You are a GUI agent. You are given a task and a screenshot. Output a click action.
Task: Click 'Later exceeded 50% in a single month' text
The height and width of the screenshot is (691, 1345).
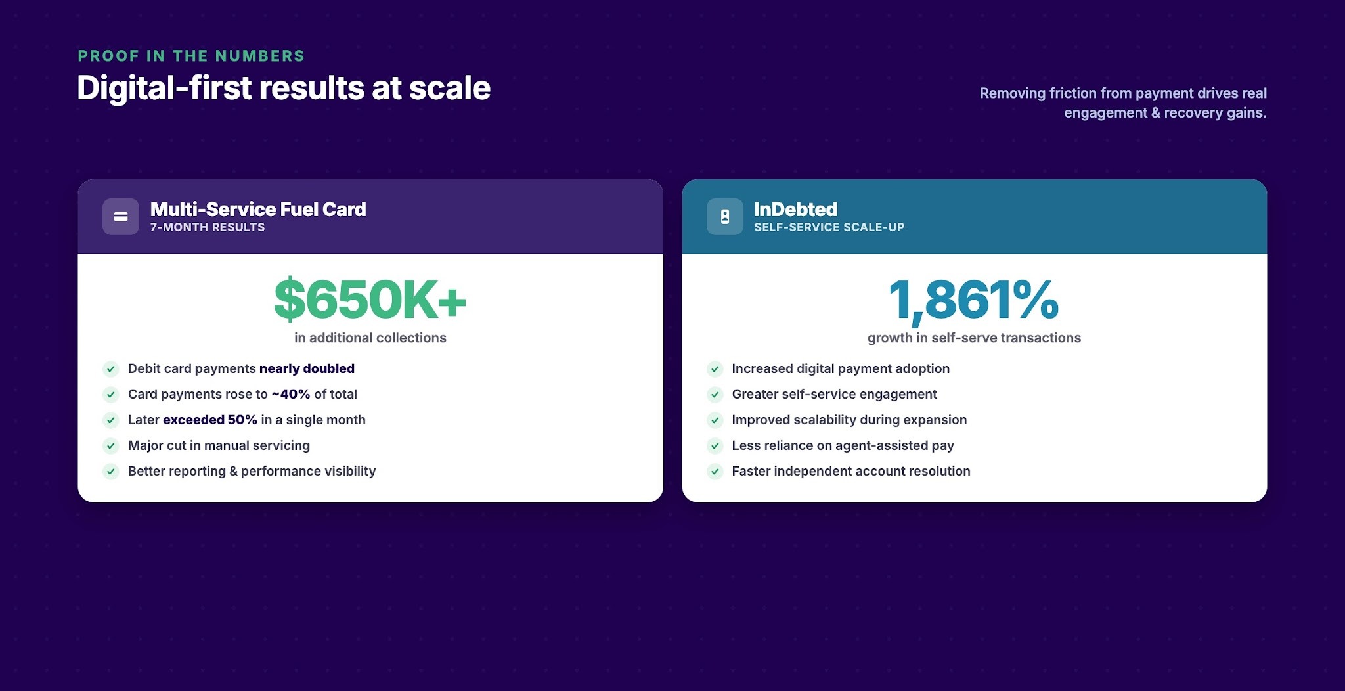point(246,420)
